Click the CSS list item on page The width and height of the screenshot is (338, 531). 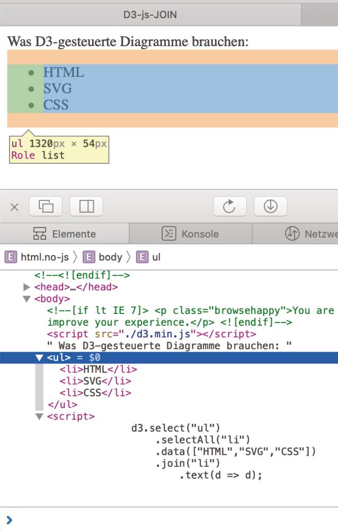click(56, 105)
